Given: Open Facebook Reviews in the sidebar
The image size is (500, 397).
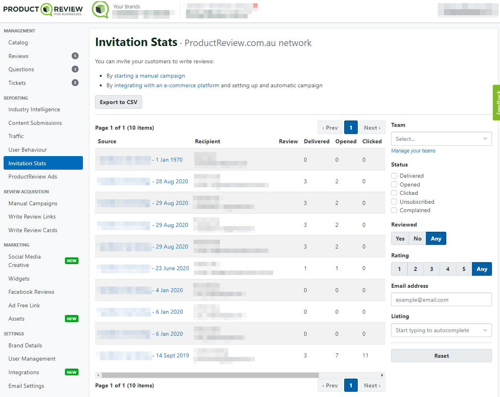Looking at the screenshot, I should (x=31, y=292).
